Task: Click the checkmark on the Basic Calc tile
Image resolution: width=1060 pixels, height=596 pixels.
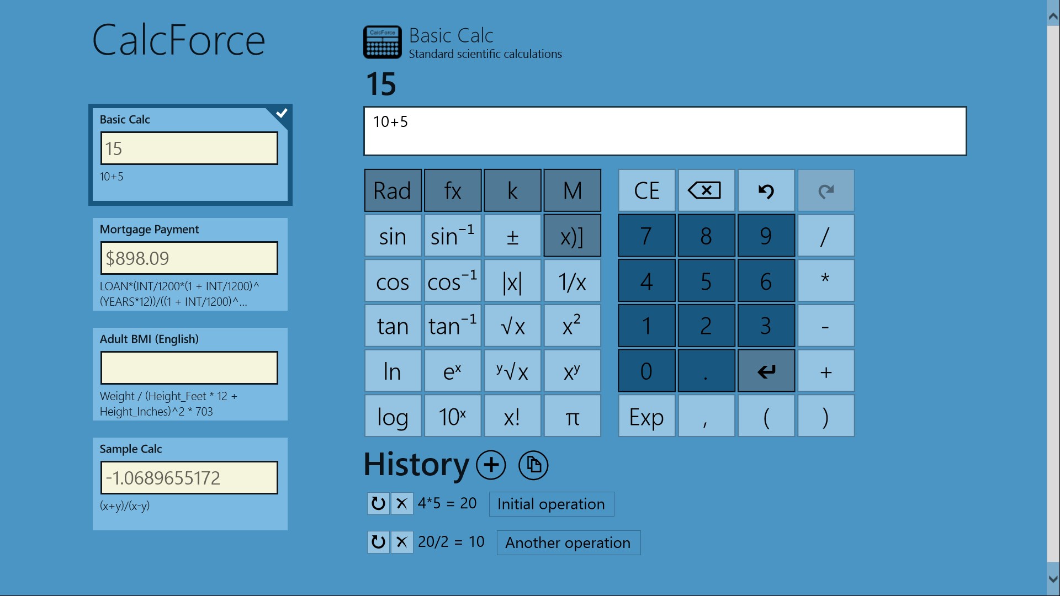Action: click(282, 114)
